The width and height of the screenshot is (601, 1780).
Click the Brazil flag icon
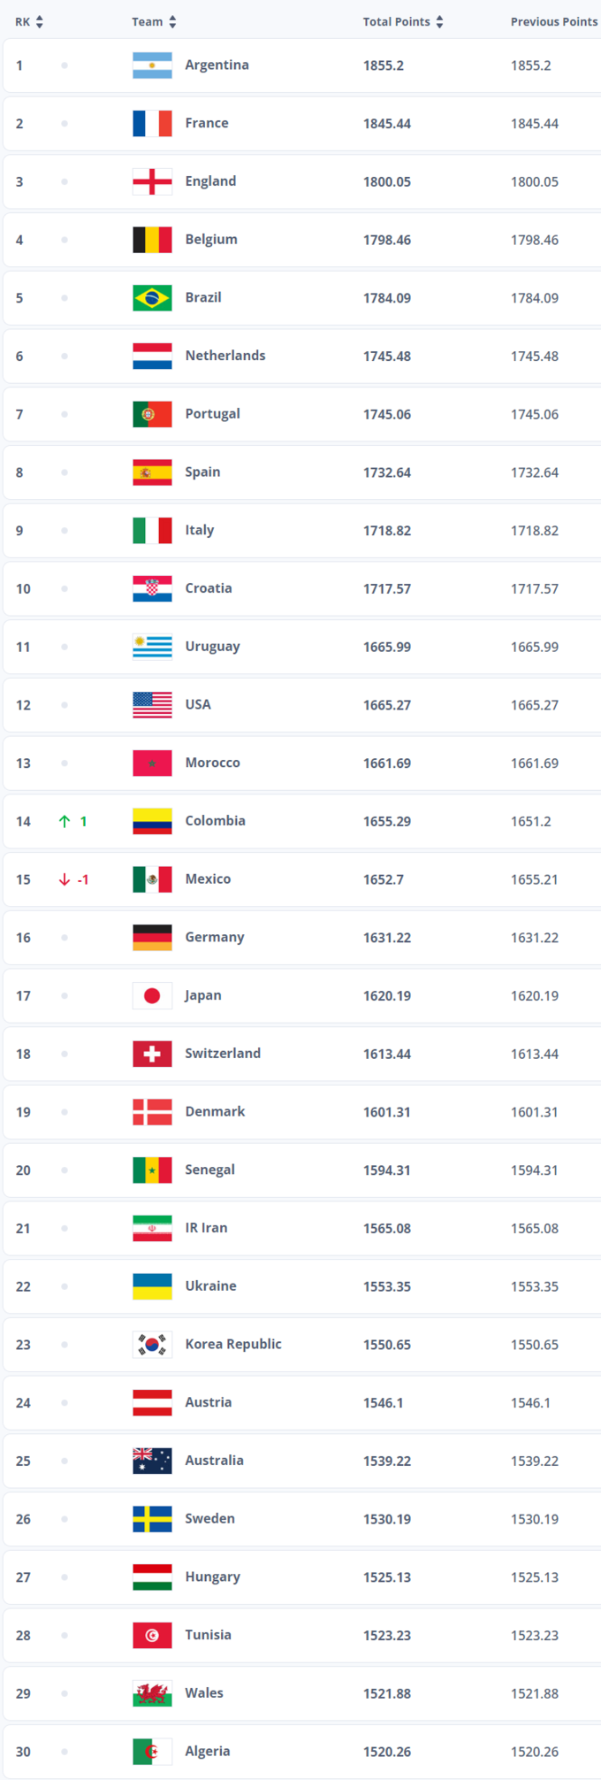tap(152, 298)
